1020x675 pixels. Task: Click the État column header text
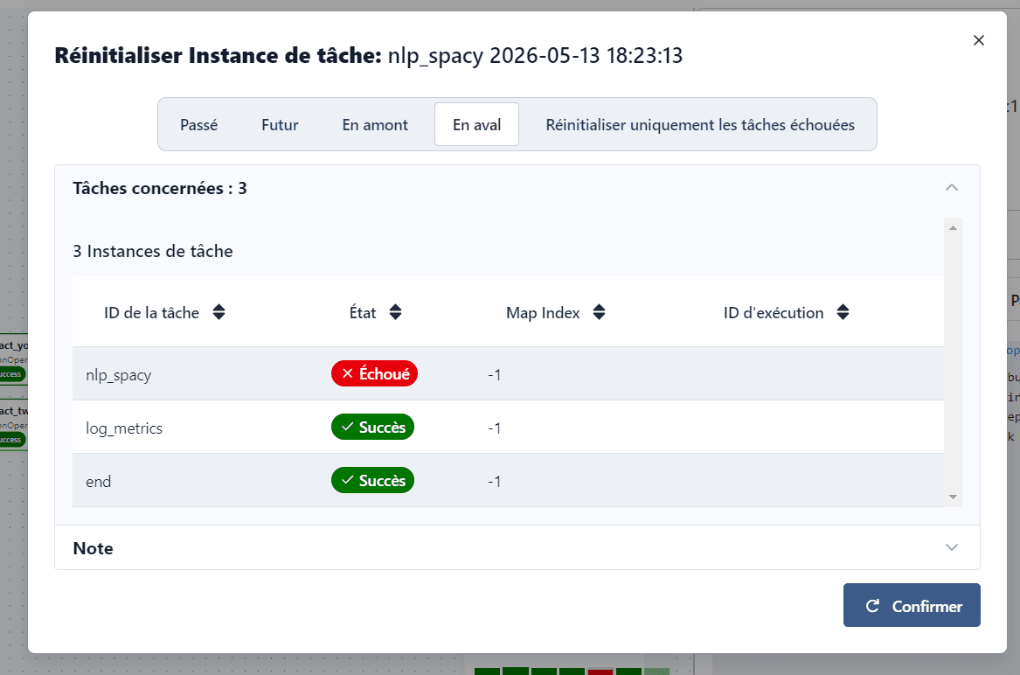point(363,313)
